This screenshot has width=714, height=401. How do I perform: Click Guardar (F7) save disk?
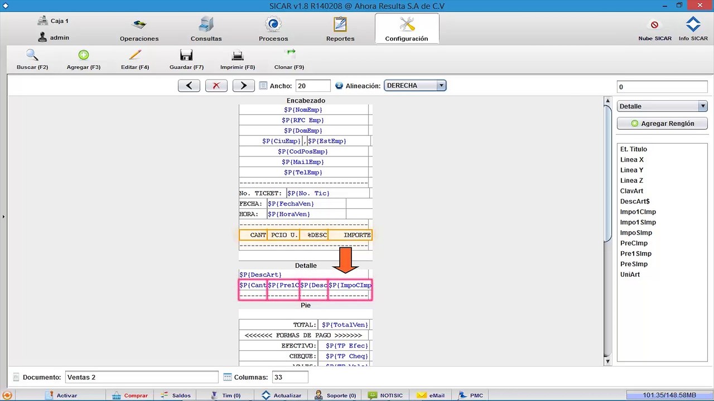click(186, 60)
